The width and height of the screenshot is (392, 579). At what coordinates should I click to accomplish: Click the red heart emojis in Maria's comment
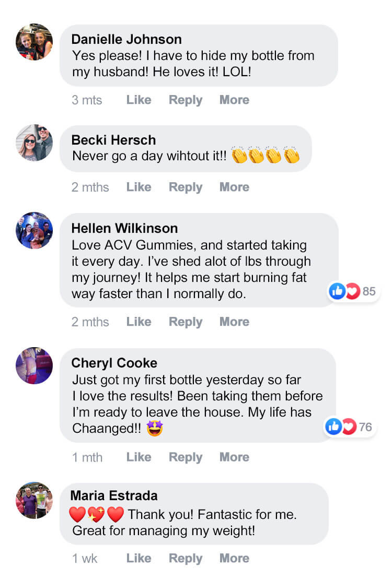[97, 515]
